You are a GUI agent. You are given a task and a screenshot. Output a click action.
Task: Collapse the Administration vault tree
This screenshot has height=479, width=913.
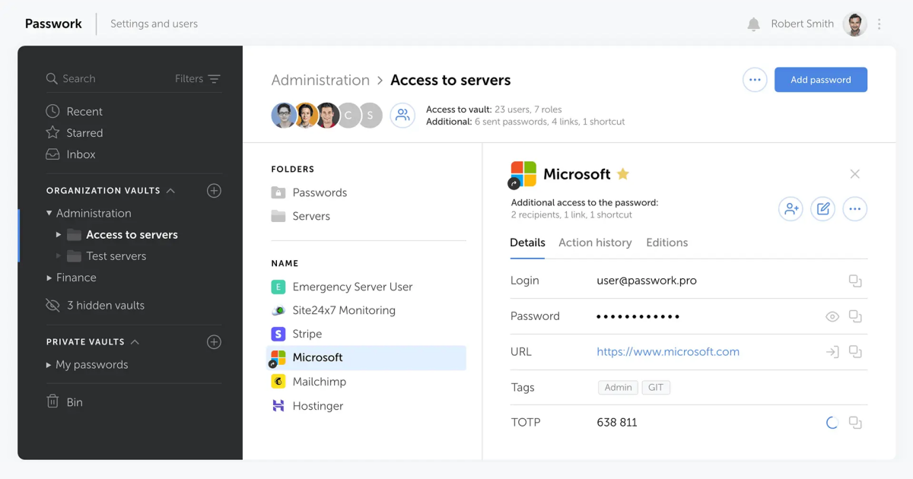coord(49,213)
